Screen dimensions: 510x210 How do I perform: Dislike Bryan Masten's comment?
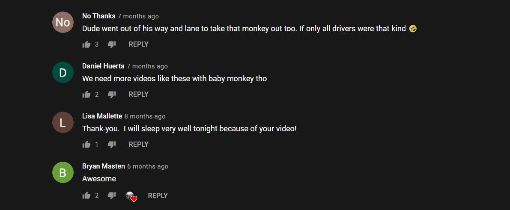pos(112,195)
